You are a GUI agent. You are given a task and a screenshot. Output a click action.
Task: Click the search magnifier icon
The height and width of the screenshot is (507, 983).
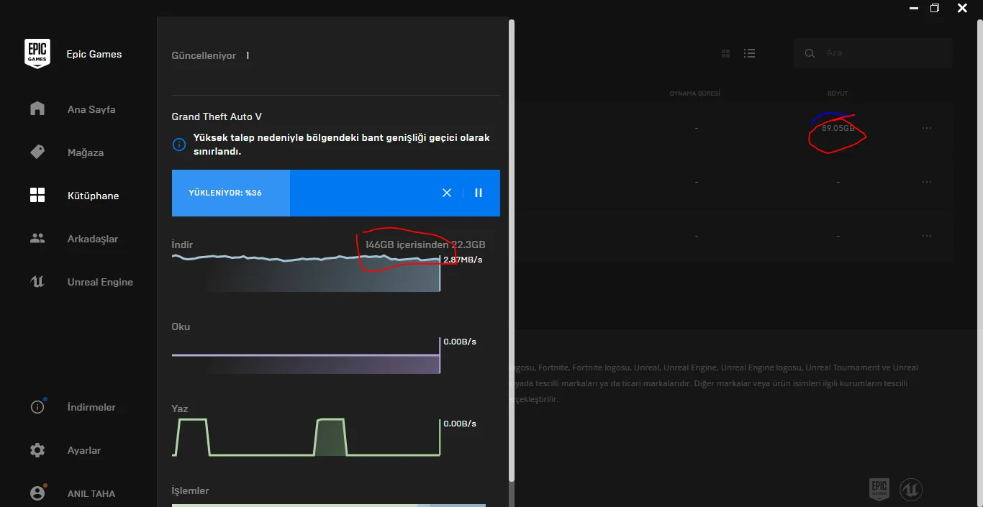pos(810,53)
